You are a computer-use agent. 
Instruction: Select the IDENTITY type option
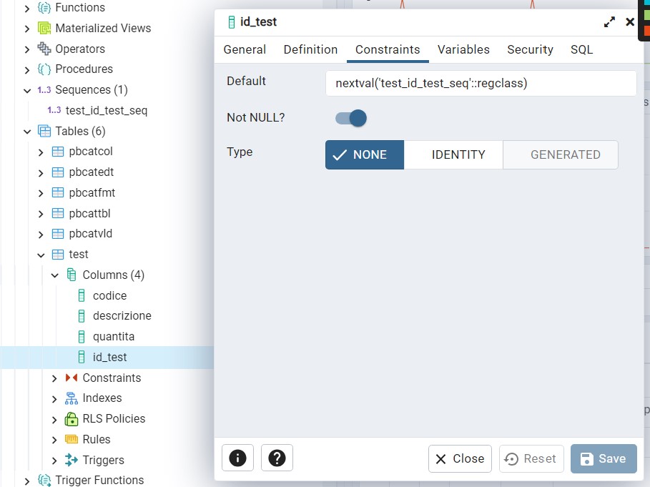458,154
